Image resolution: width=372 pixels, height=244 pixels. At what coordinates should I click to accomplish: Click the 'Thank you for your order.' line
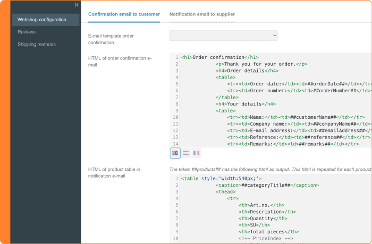261,64
